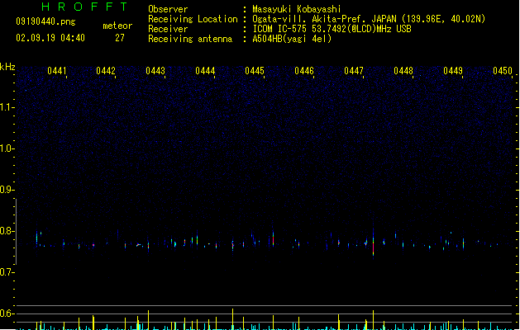Screen dimensions: 520x330
Task: Click observer name Masayuki Kobayashi
Action: point(297,9)
